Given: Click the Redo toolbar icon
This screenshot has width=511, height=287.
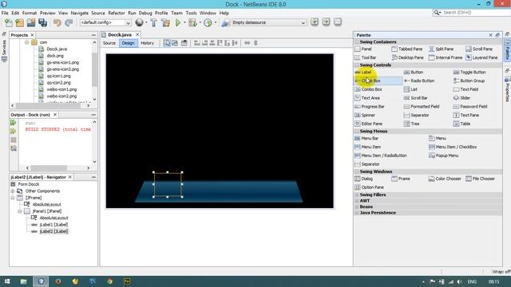Looking at the screenshot, I should pos(69,22).
